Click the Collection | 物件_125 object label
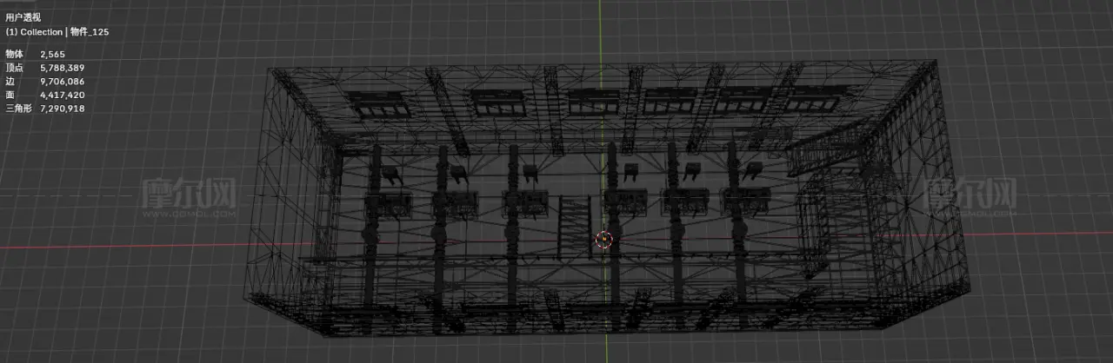This screenshot has height=363, width=1113. click(57, 32)
